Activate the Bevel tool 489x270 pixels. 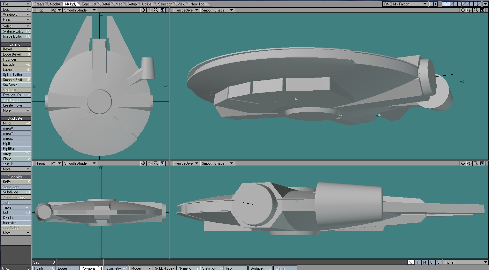click(x=16, y=49)
